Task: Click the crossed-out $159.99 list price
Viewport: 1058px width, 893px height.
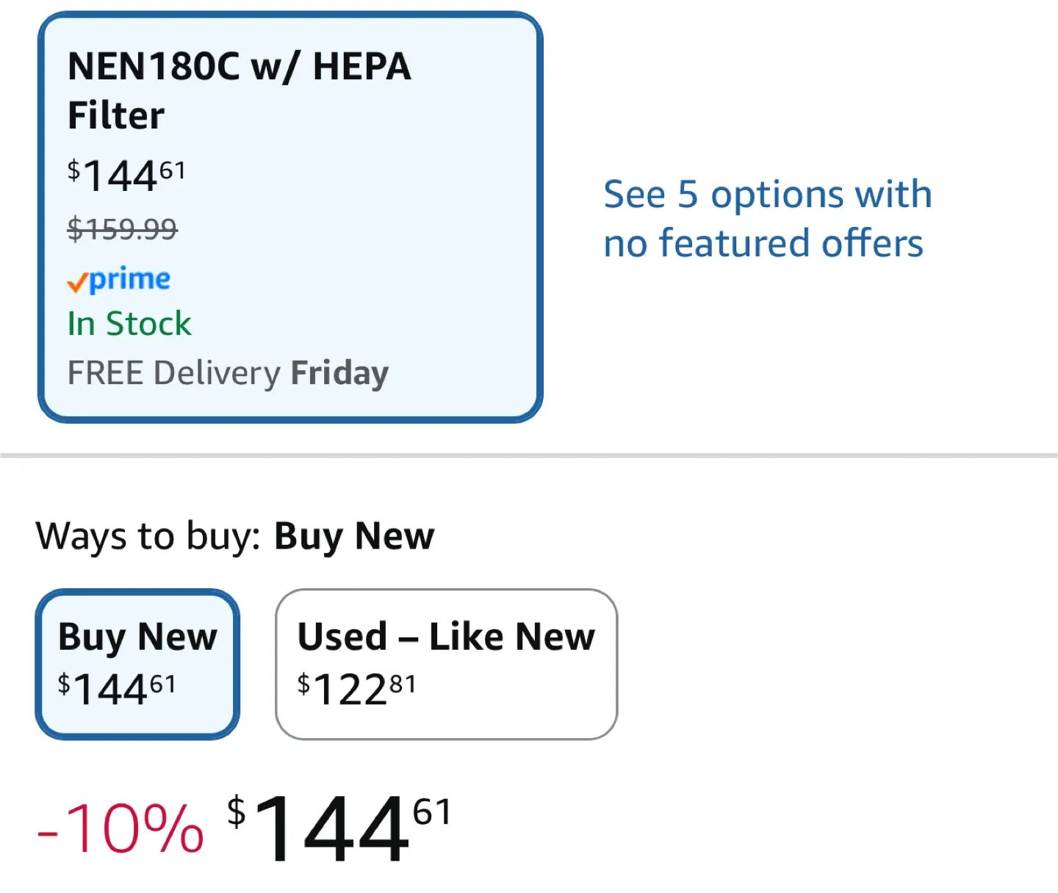Action: click(123, 229)
